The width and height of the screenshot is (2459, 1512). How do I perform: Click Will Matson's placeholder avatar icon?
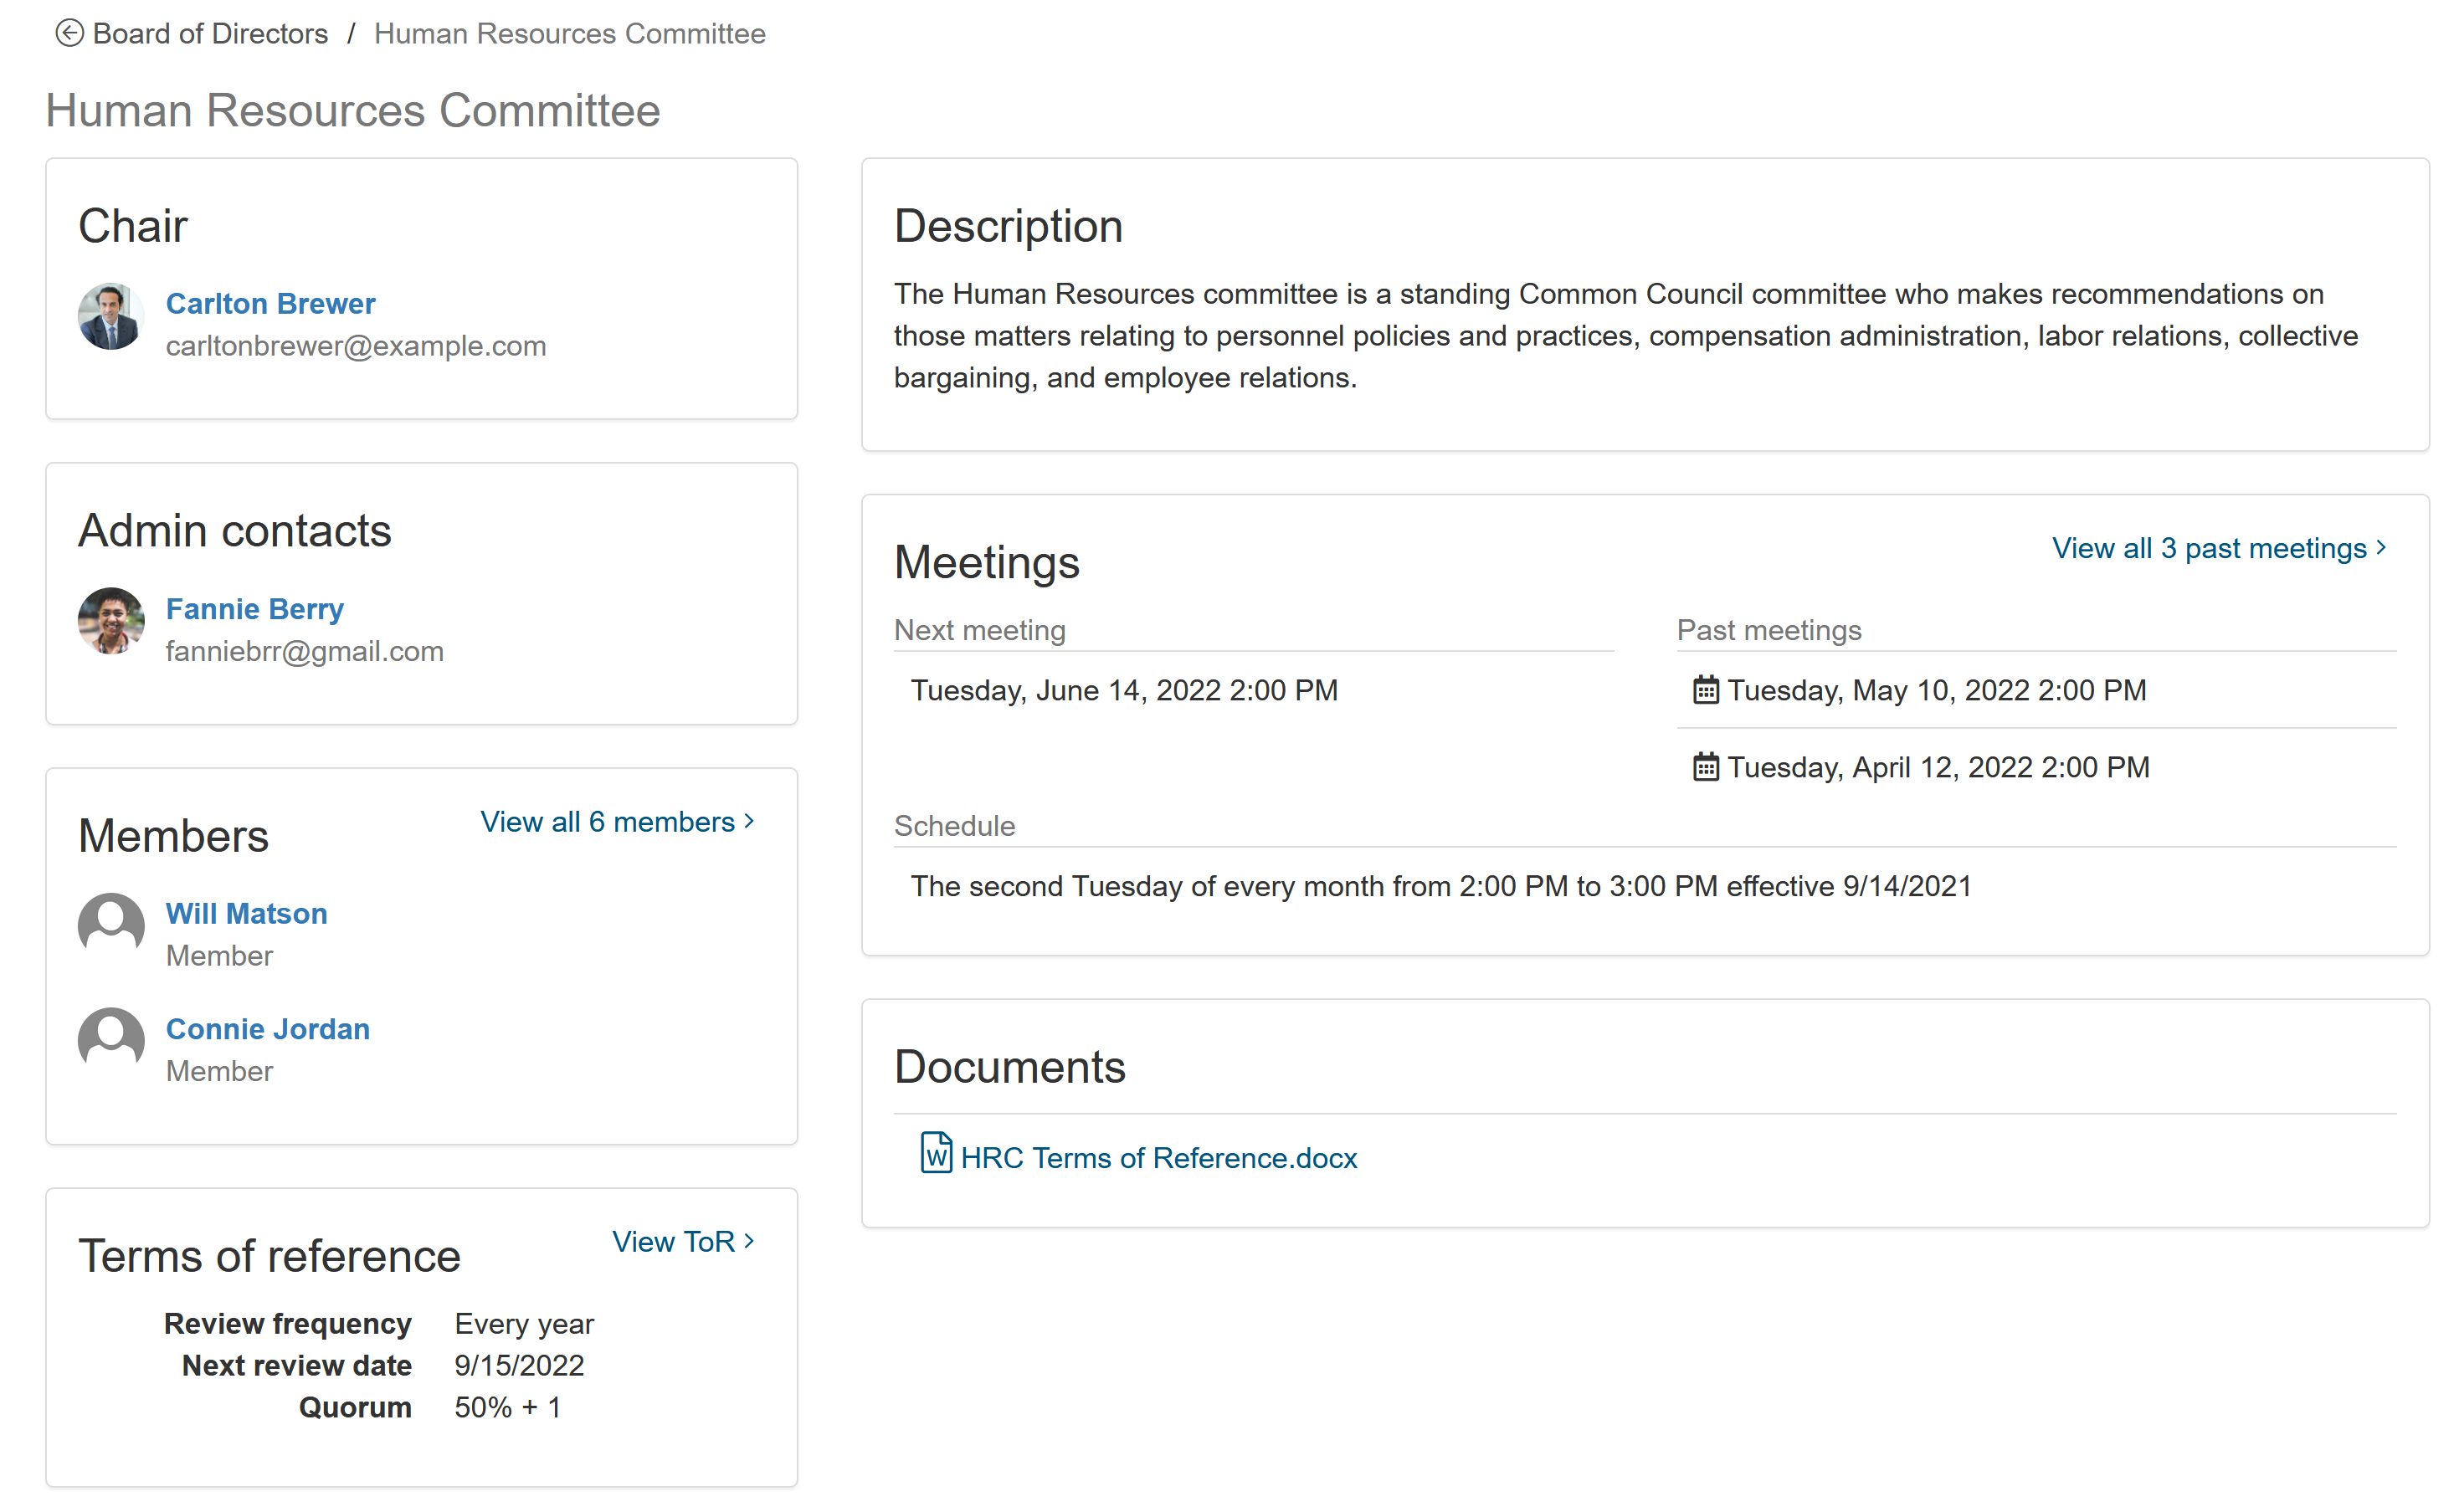pyautogui.click(x=111, y=925)
